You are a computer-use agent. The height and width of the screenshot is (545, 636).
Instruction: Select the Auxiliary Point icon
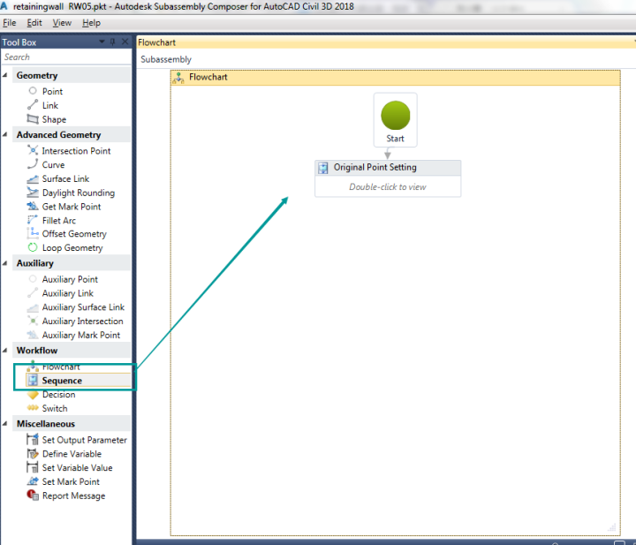(x=33, y=279)
